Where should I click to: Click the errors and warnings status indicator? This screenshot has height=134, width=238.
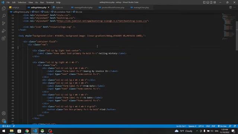[x=6, y=126]
